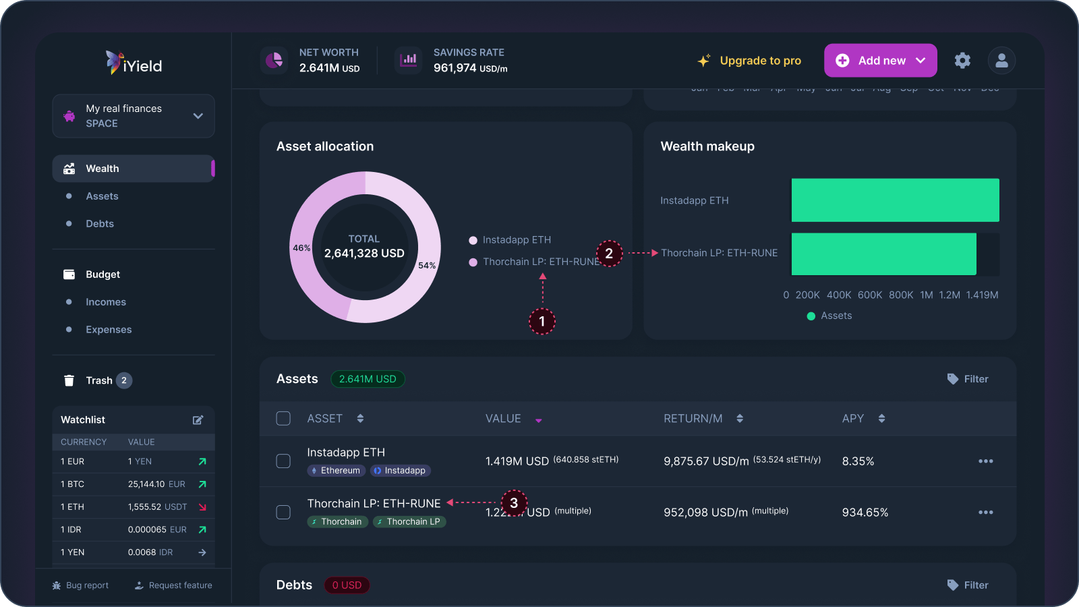Navigate to Expenses under Budget
Image resolution: width=1079 pixels, height=607 pixels.
tap(109, 329)
